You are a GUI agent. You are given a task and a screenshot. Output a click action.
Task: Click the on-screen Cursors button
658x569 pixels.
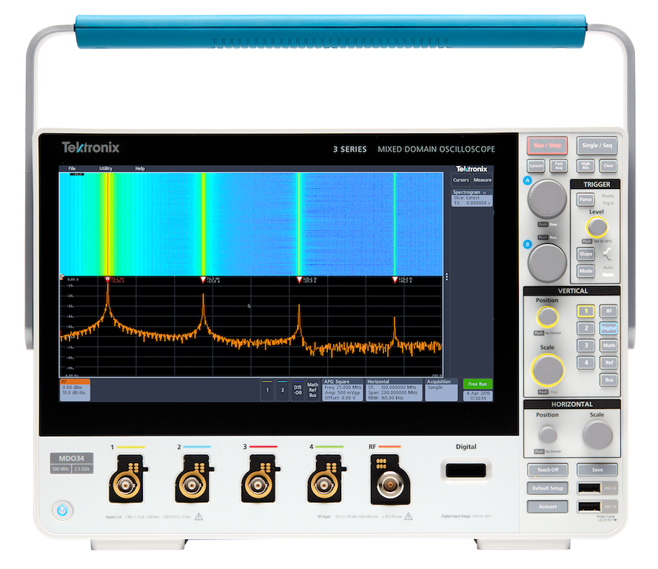[461, 180]
